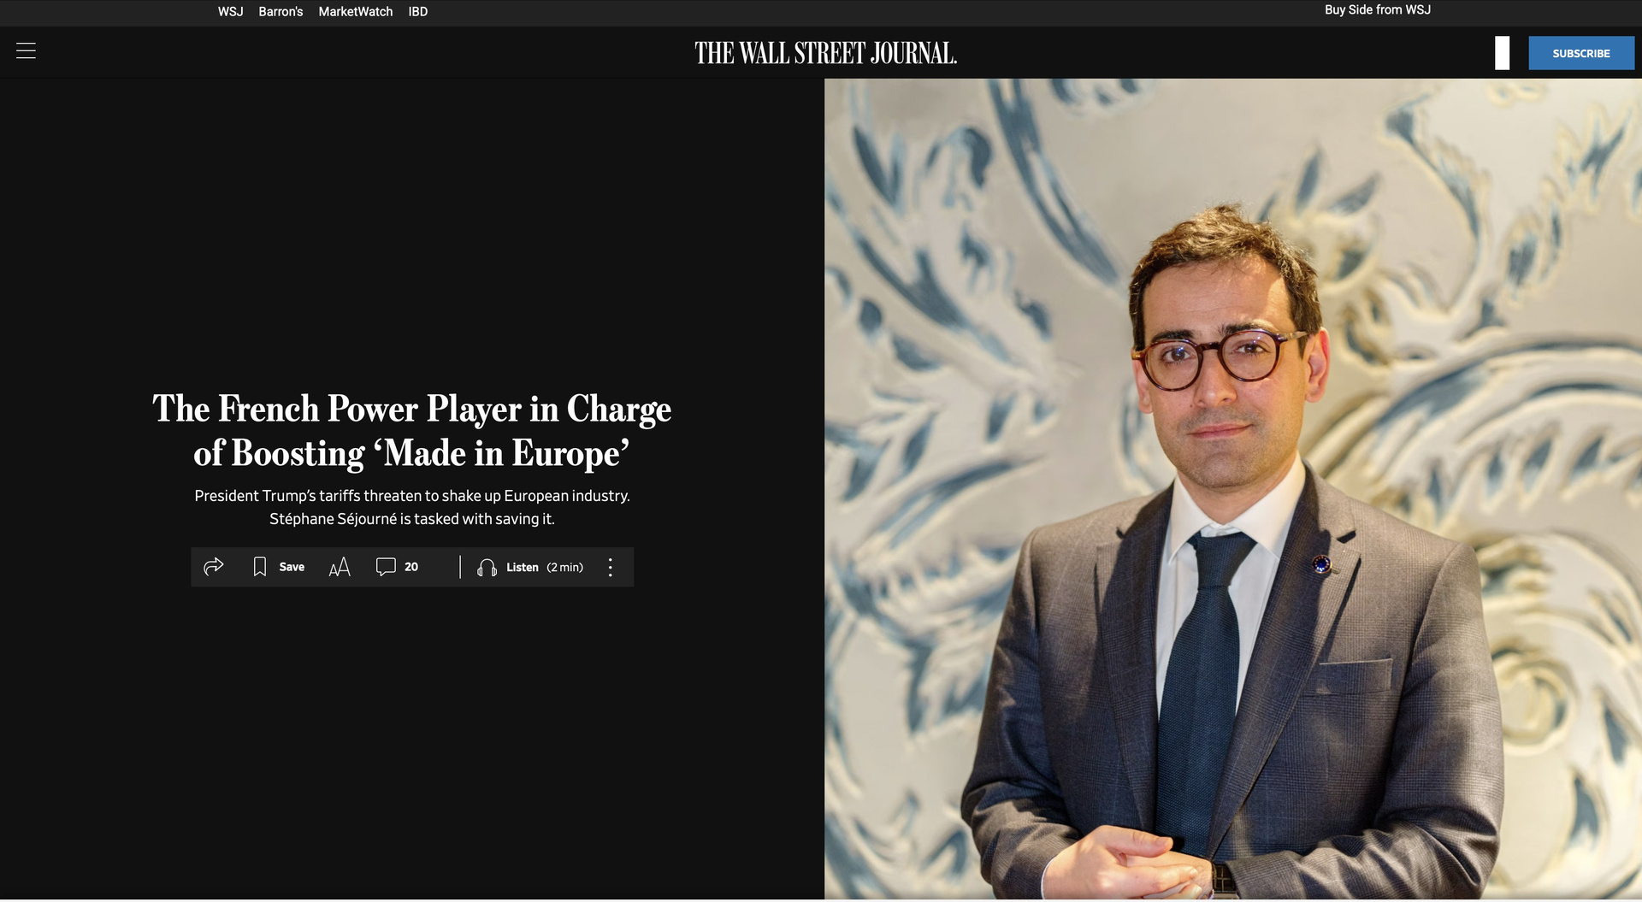Viewport: 1642px width, 902px height.
Task: Click the headphones audio icon
Action: (487, 568)
